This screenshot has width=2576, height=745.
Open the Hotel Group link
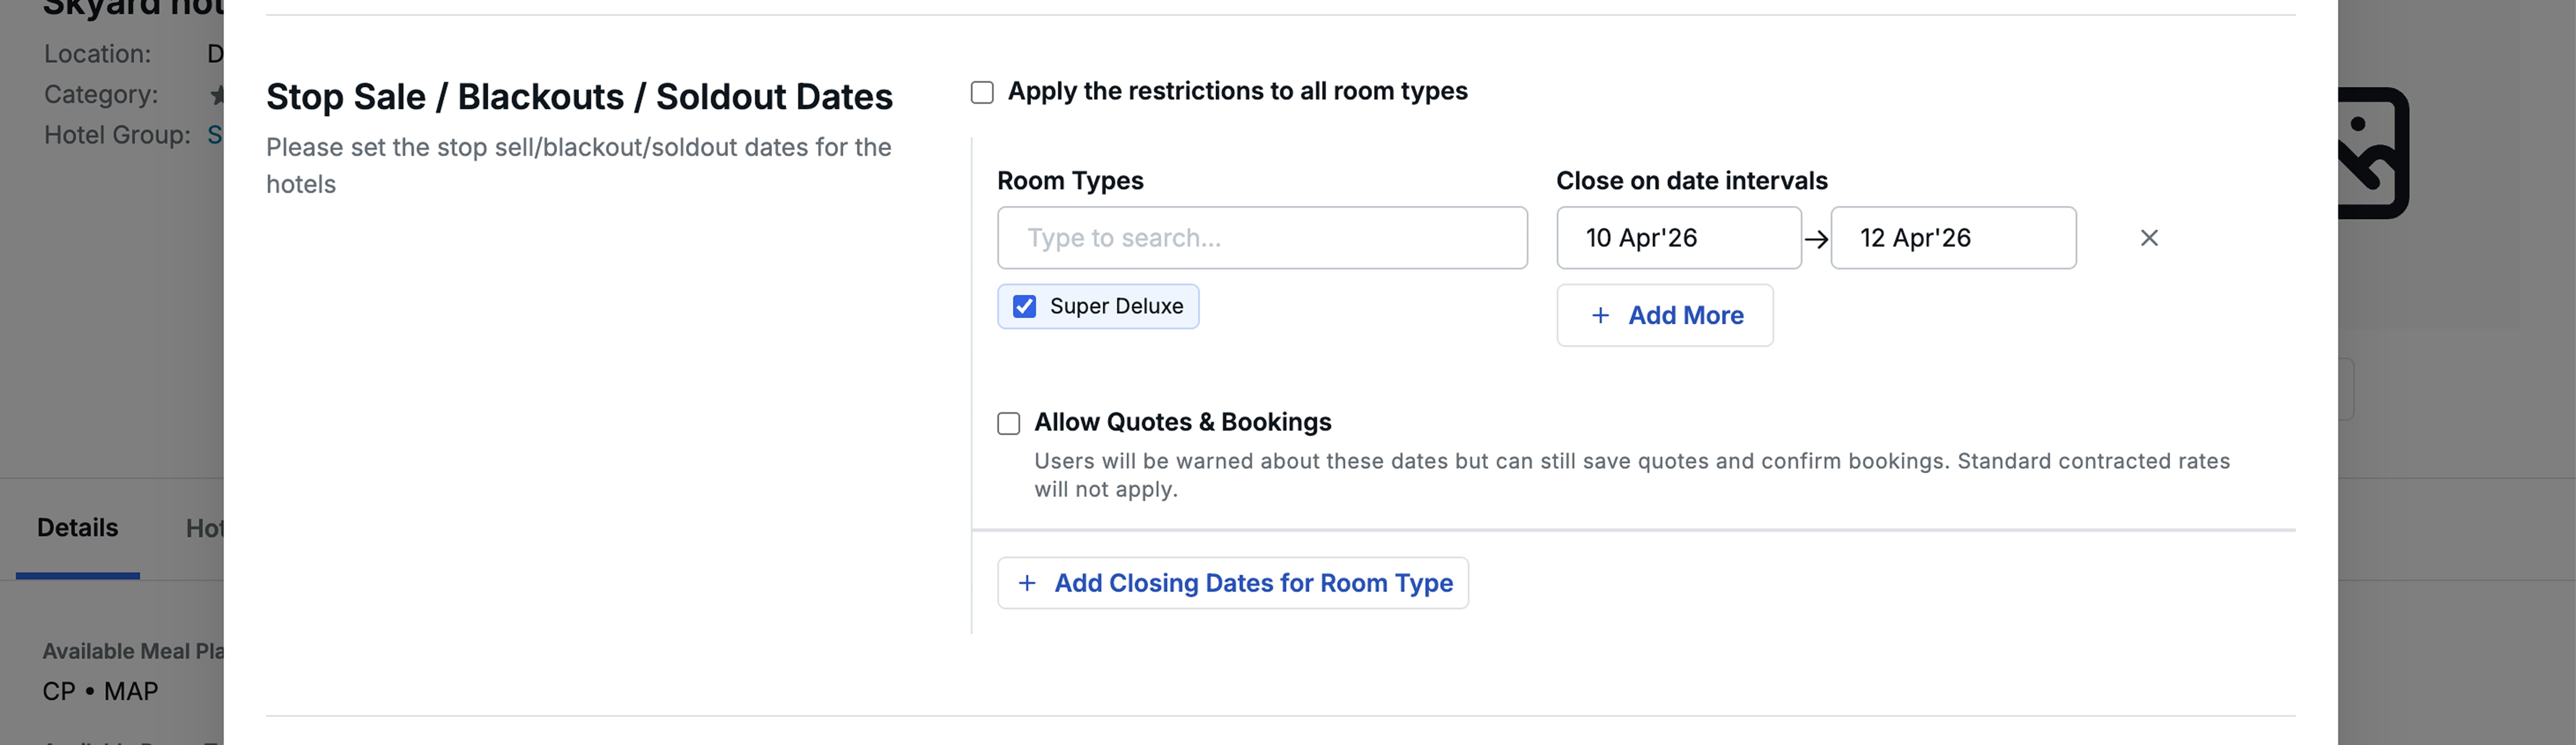coord(215,135)
